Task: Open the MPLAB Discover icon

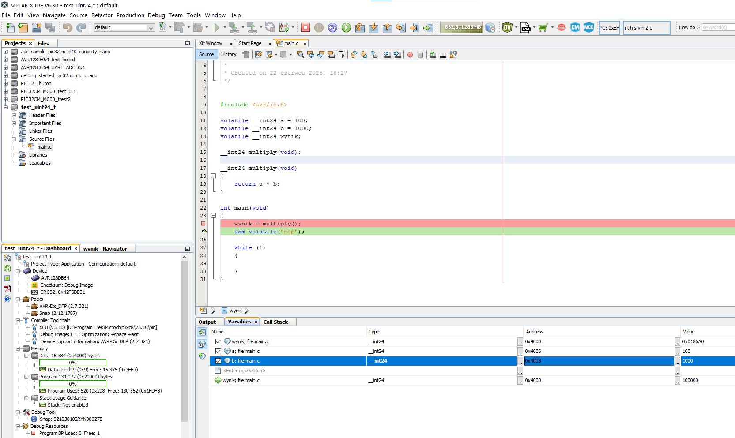Action: tap(562, 27)
